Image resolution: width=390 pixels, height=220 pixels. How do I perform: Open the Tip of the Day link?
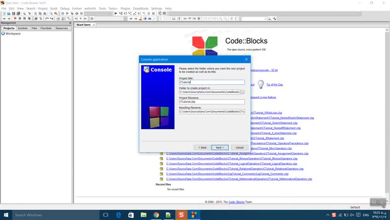[275, 85]
